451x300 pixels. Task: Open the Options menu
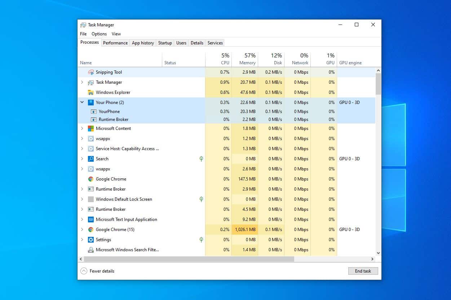click(x=99, y=34)
